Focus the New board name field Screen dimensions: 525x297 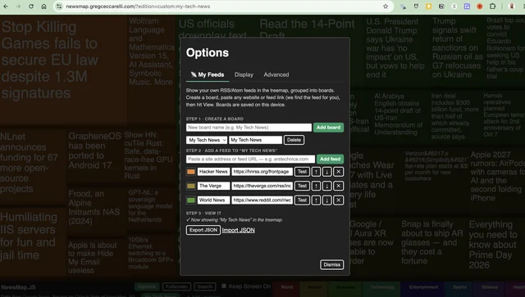[249, 128]
